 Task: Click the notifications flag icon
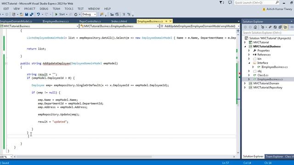(x=221, y=3)
